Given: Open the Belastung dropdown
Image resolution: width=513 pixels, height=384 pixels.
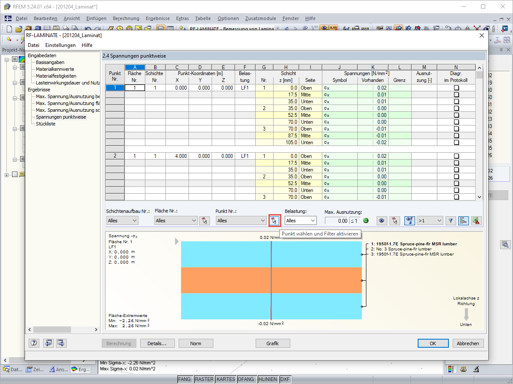Looking at the screenshot, I should pos(301,221).
